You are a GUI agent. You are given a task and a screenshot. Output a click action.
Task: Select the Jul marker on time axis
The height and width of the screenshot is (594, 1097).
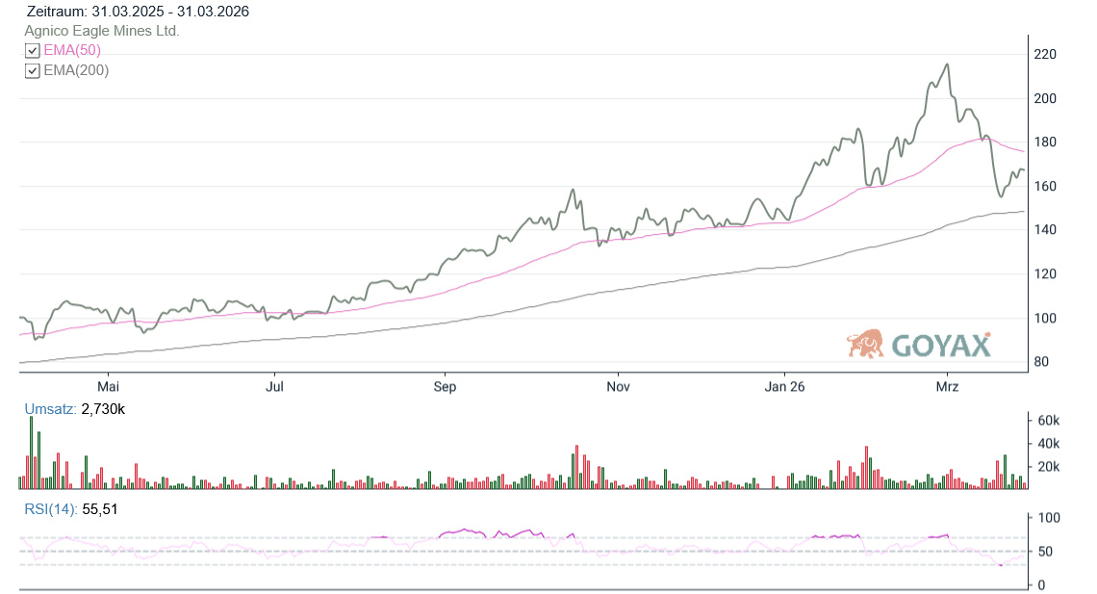(x=275, y=386)
